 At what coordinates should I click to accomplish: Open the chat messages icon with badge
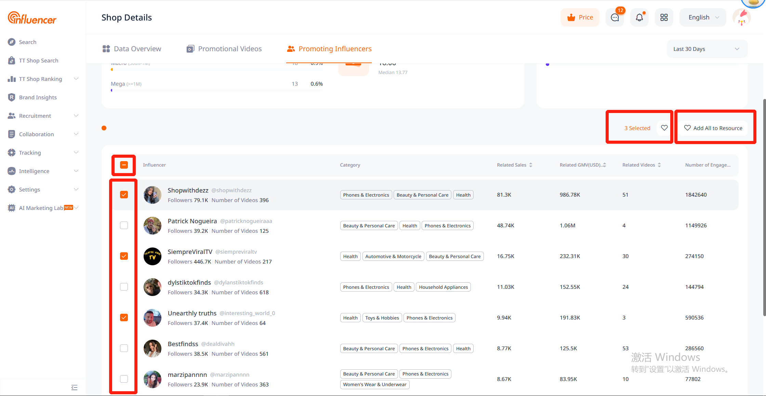pyautogui.click(x=615, y=17)
